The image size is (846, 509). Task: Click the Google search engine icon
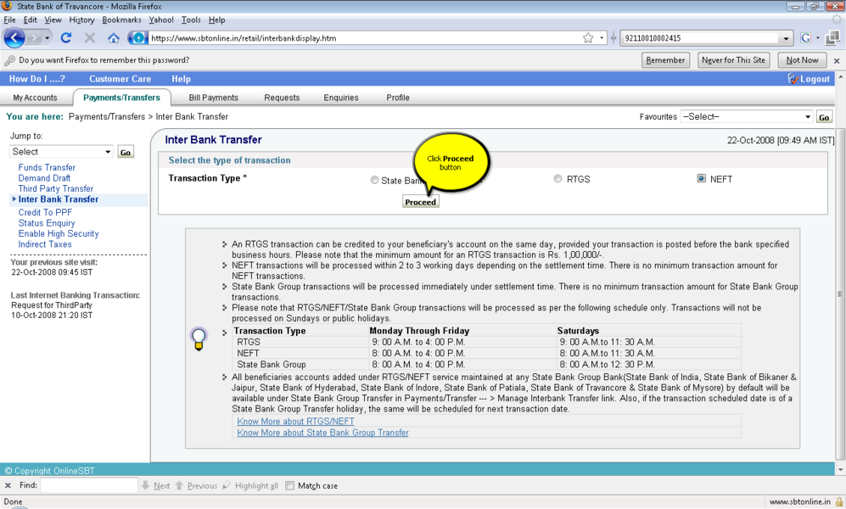(806, 38)
